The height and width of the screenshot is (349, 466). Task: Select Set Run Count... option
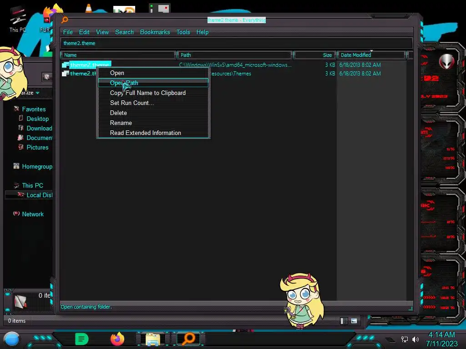[153, 103]
